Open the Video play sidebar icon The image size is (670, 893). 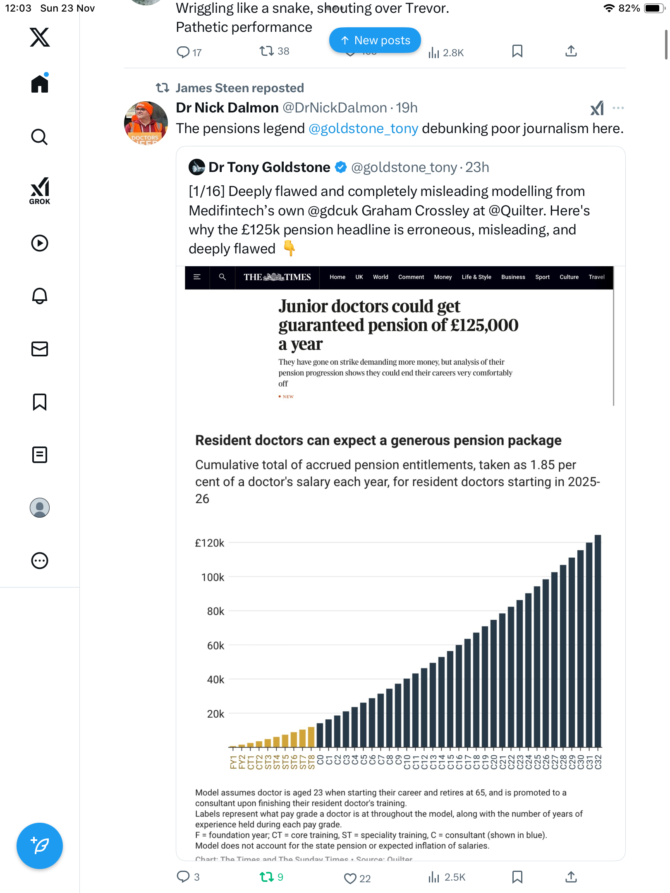[x=40, y=243]
